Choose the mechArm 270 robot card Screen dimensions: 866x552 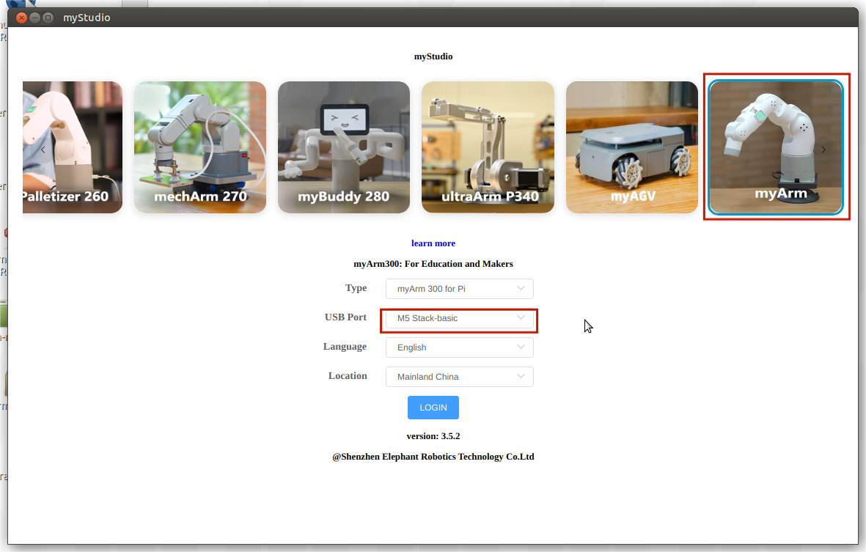[200, 147]
